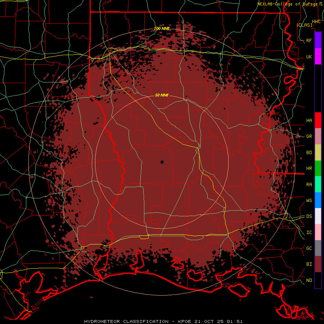Select the yellow BD legend swatch

[x=318, y=152]
